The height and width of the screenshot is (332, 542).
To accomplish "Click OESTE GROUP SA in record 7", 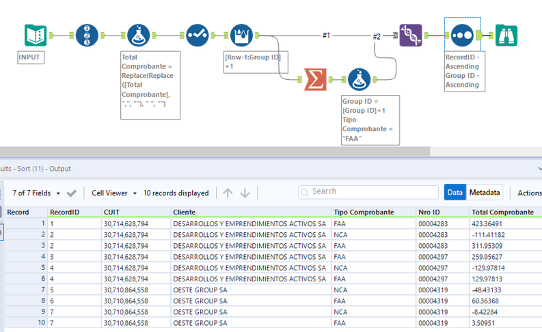I will coord(251,290).
